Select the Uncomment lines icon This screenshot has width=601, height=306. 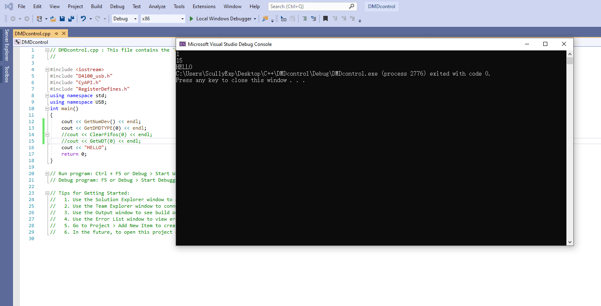coord(314,19)
